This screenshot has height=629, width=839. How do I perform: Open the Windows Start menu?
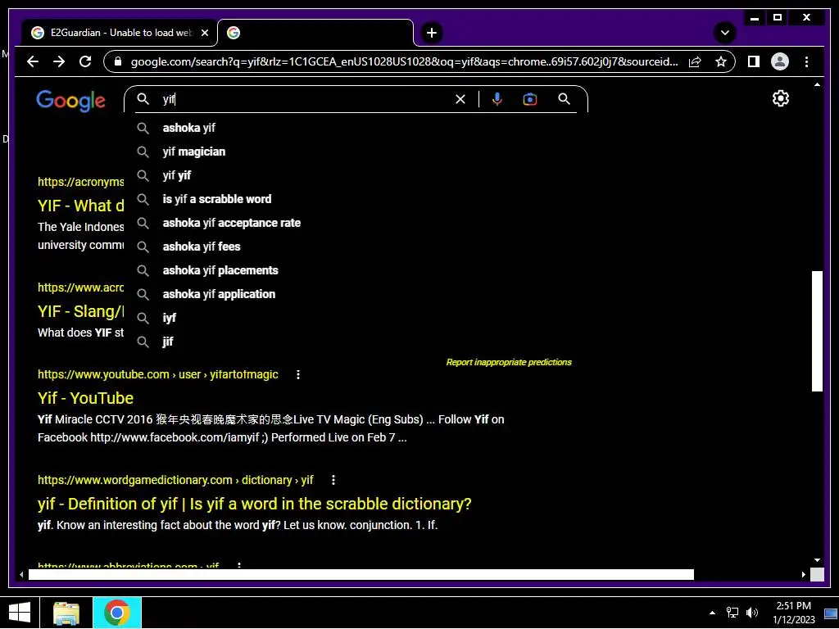(x=20, y=613)
